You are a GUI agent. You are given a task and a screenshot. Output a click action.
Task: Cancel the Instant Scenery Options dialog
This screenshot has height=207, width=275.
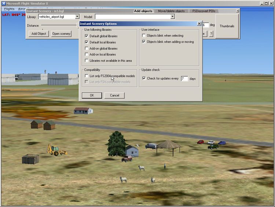pos(114,95)
